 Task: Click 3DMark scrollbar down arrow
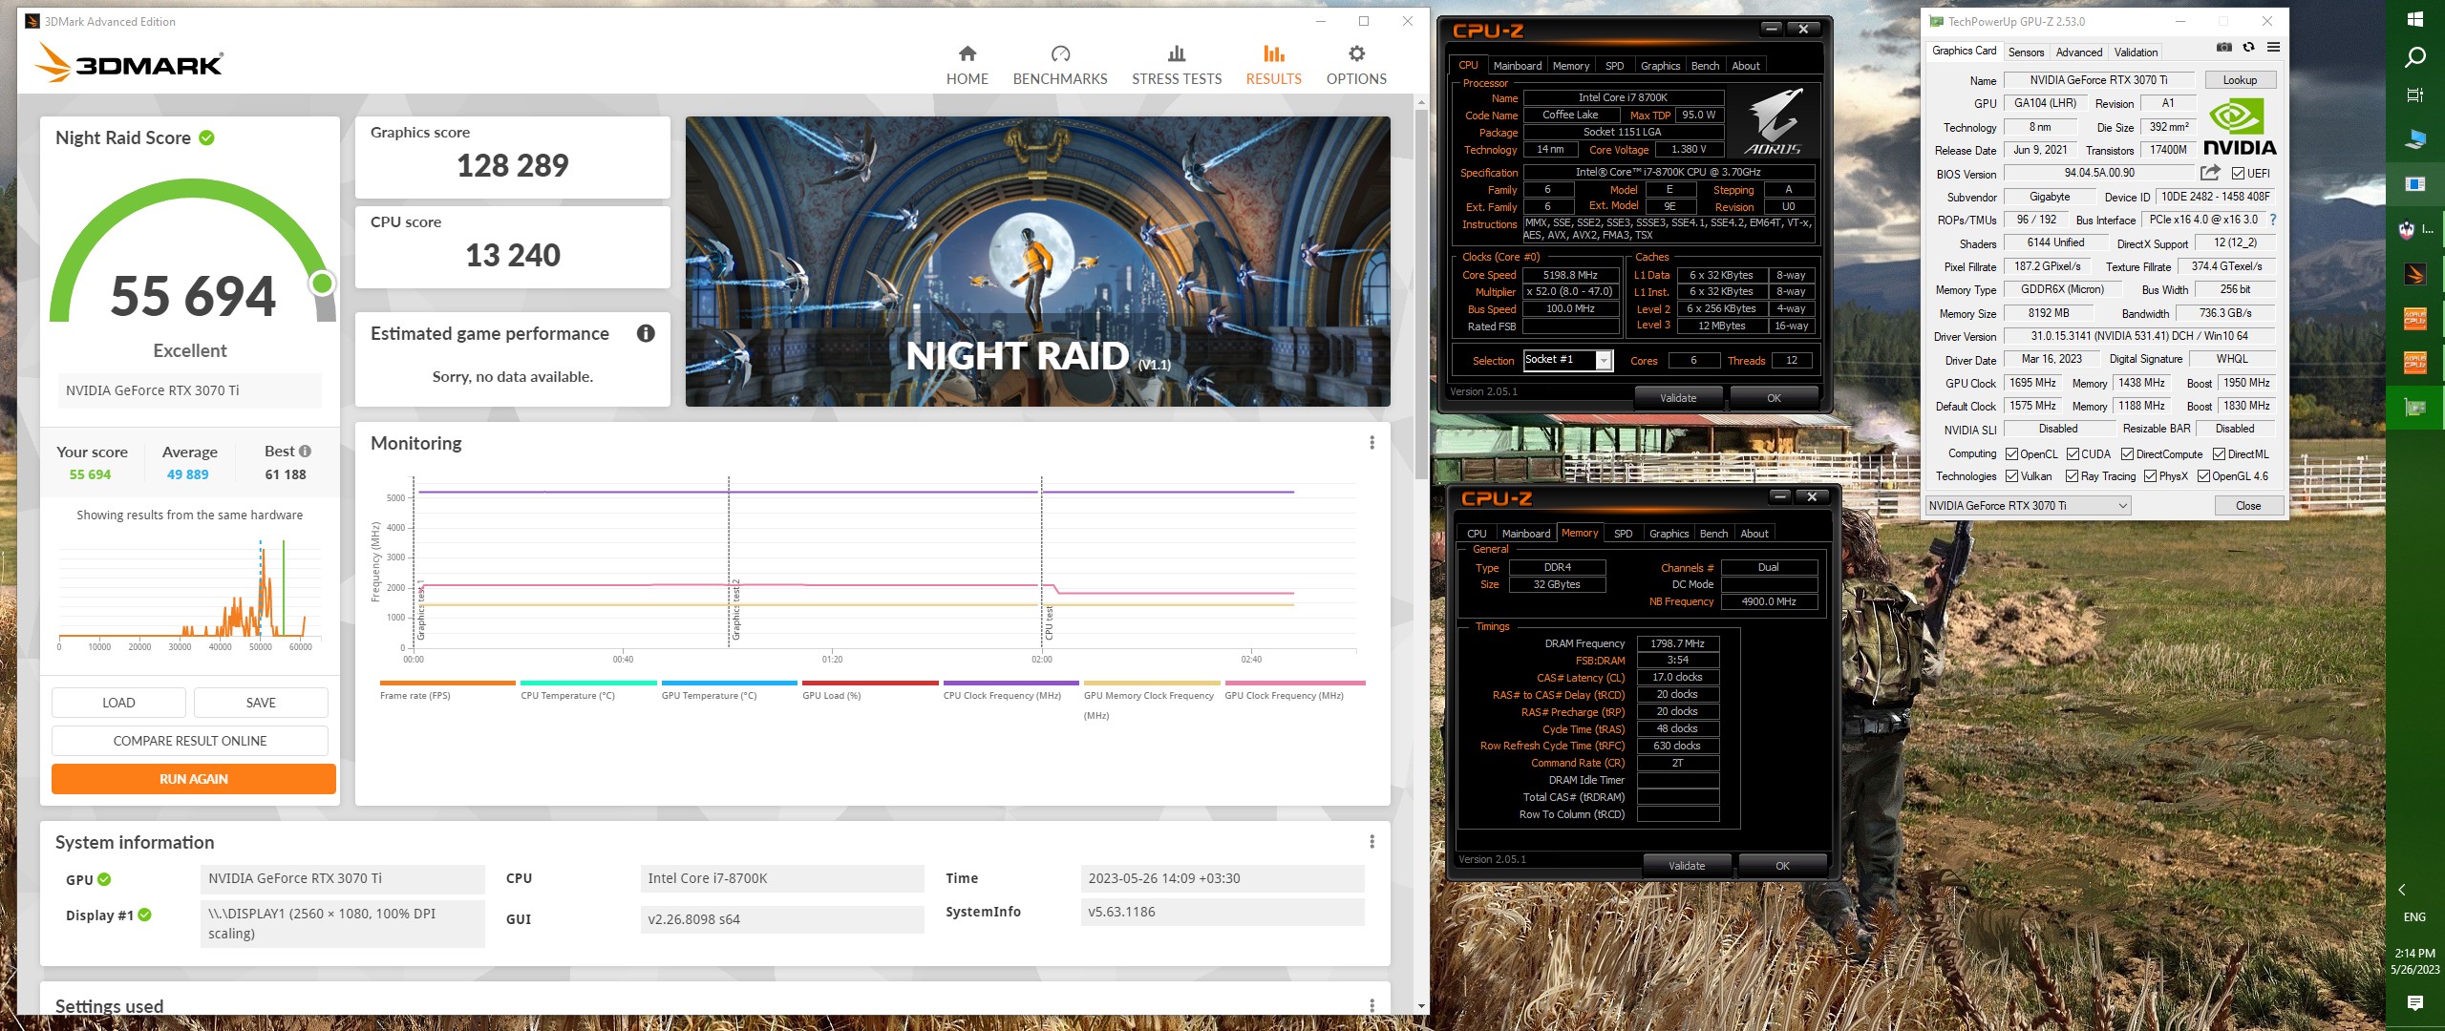tap(1421, 1005)
